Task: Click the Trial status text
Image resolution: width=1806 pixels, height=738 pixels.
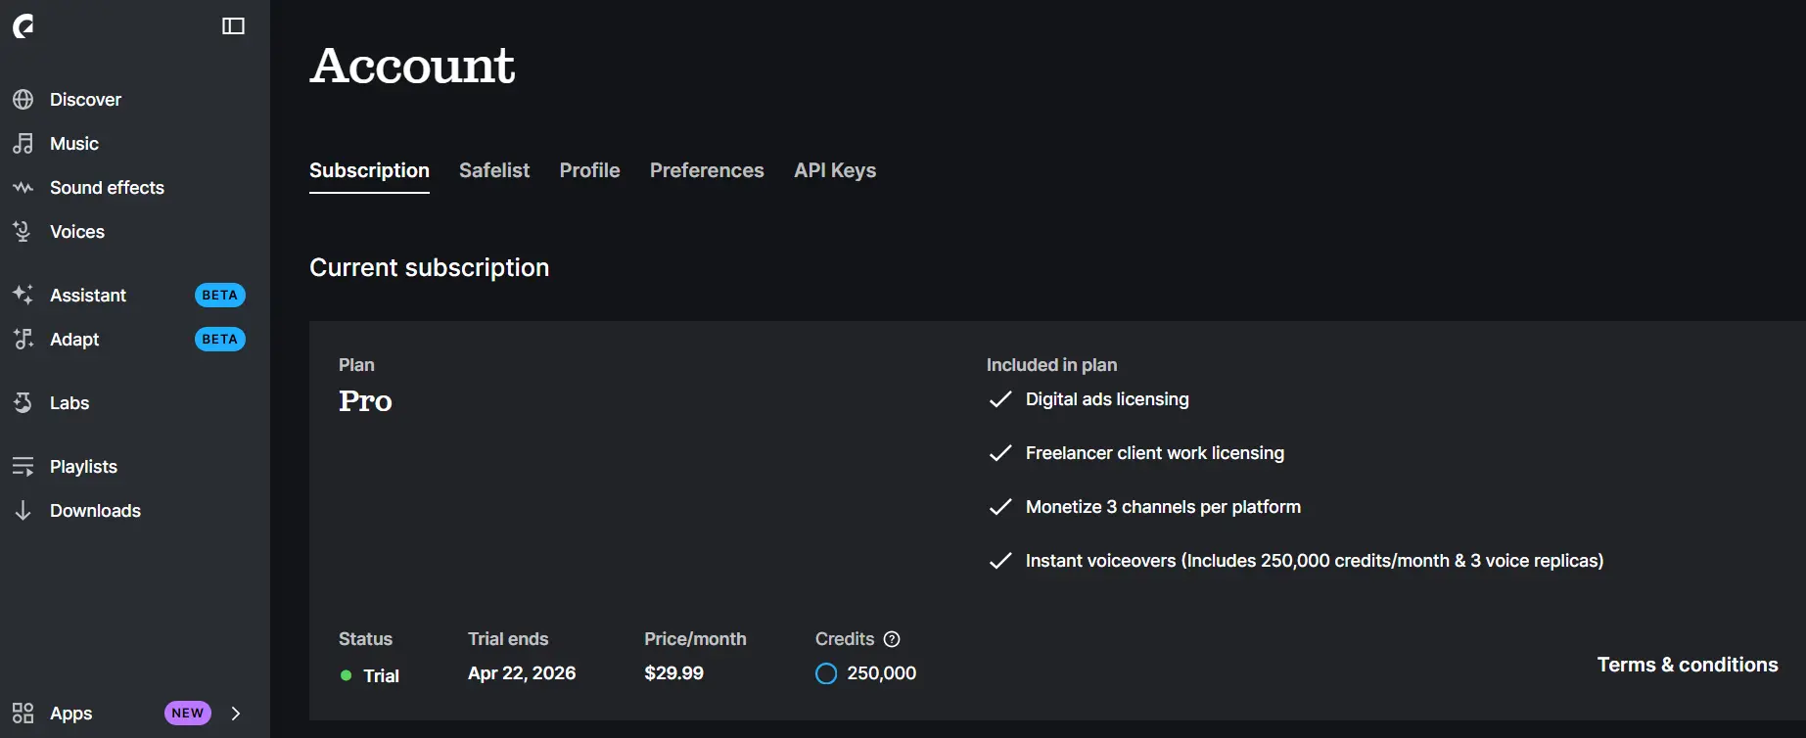Action: click(382, 676)
